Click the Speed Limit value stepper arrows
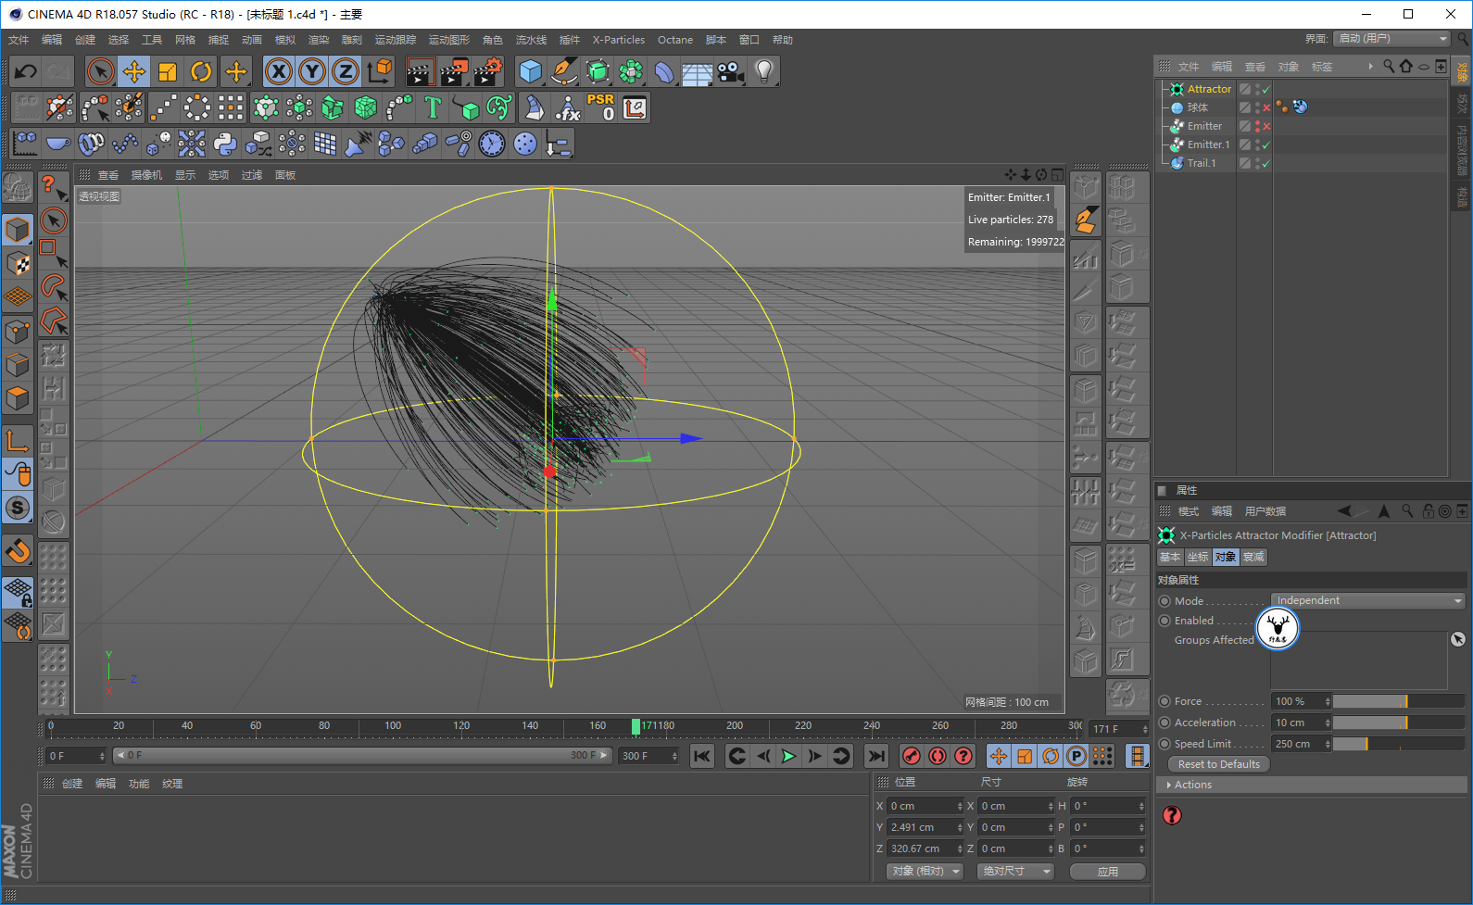 coord(1328,744)
